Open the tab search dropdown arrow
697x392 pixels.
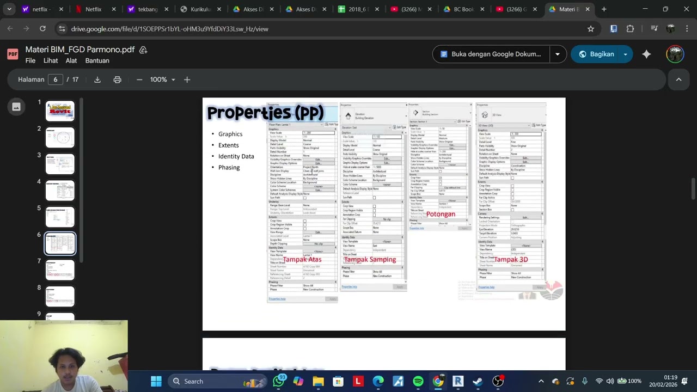point(9,9)
